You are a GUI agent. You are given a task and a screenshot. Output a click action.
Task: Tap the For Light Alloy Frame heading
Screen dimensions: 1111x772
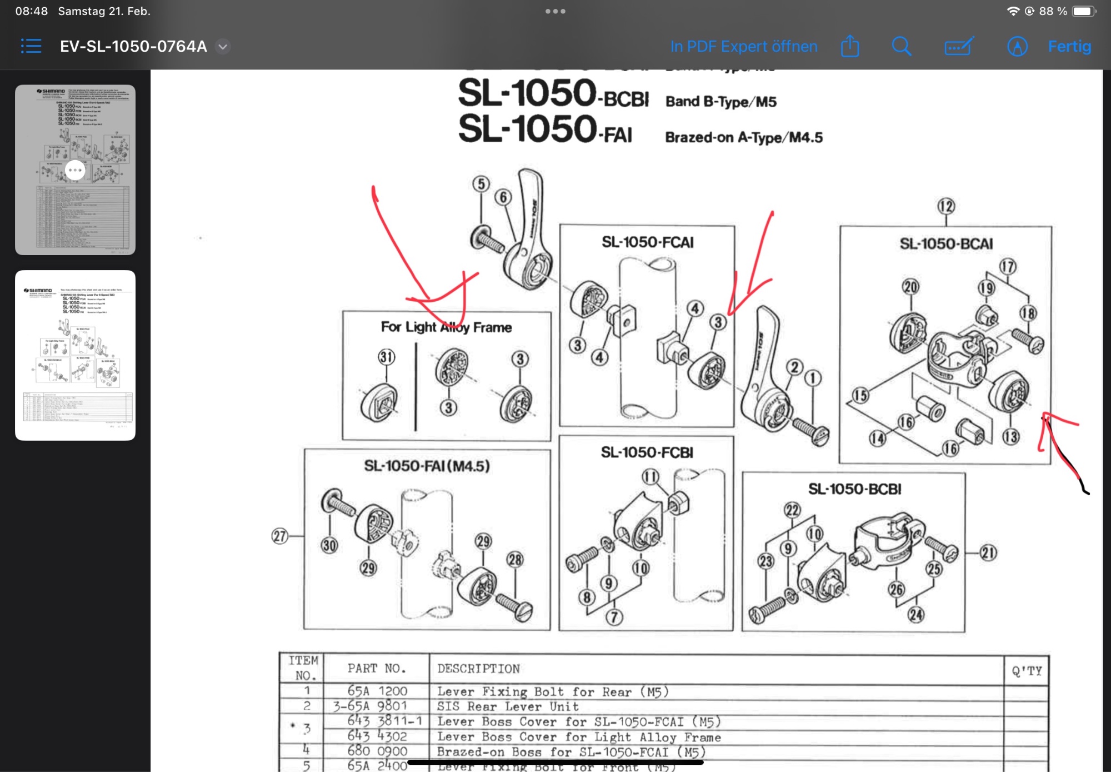click(446, 327)
